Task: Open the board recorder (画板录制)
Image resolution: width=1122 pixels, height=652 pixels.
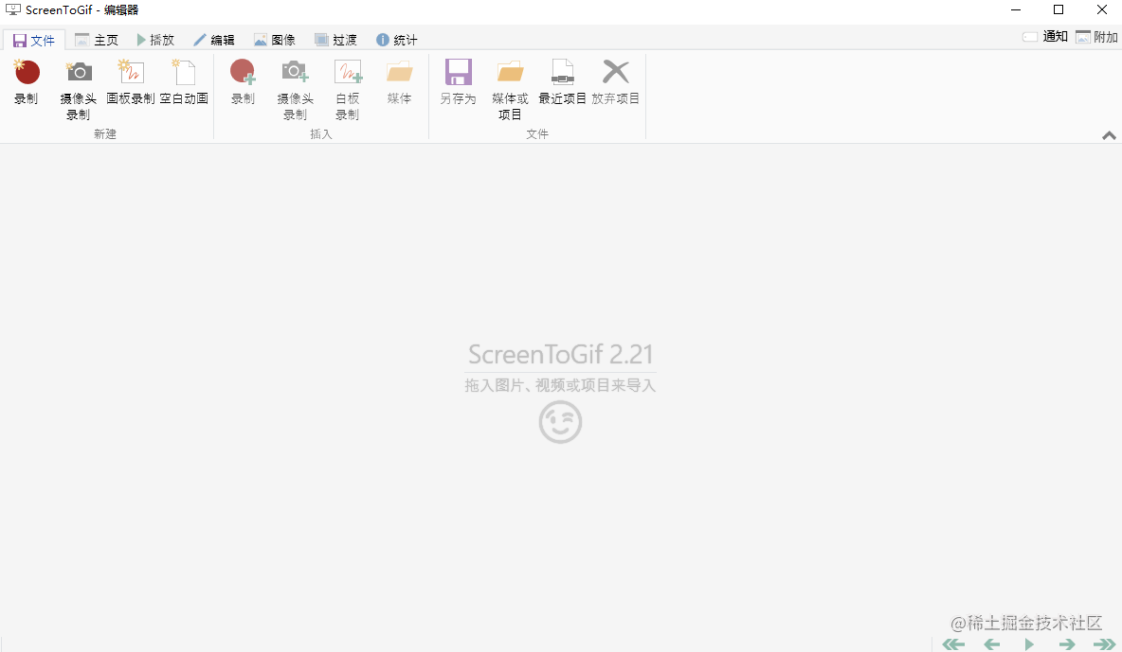Action: 131,83
